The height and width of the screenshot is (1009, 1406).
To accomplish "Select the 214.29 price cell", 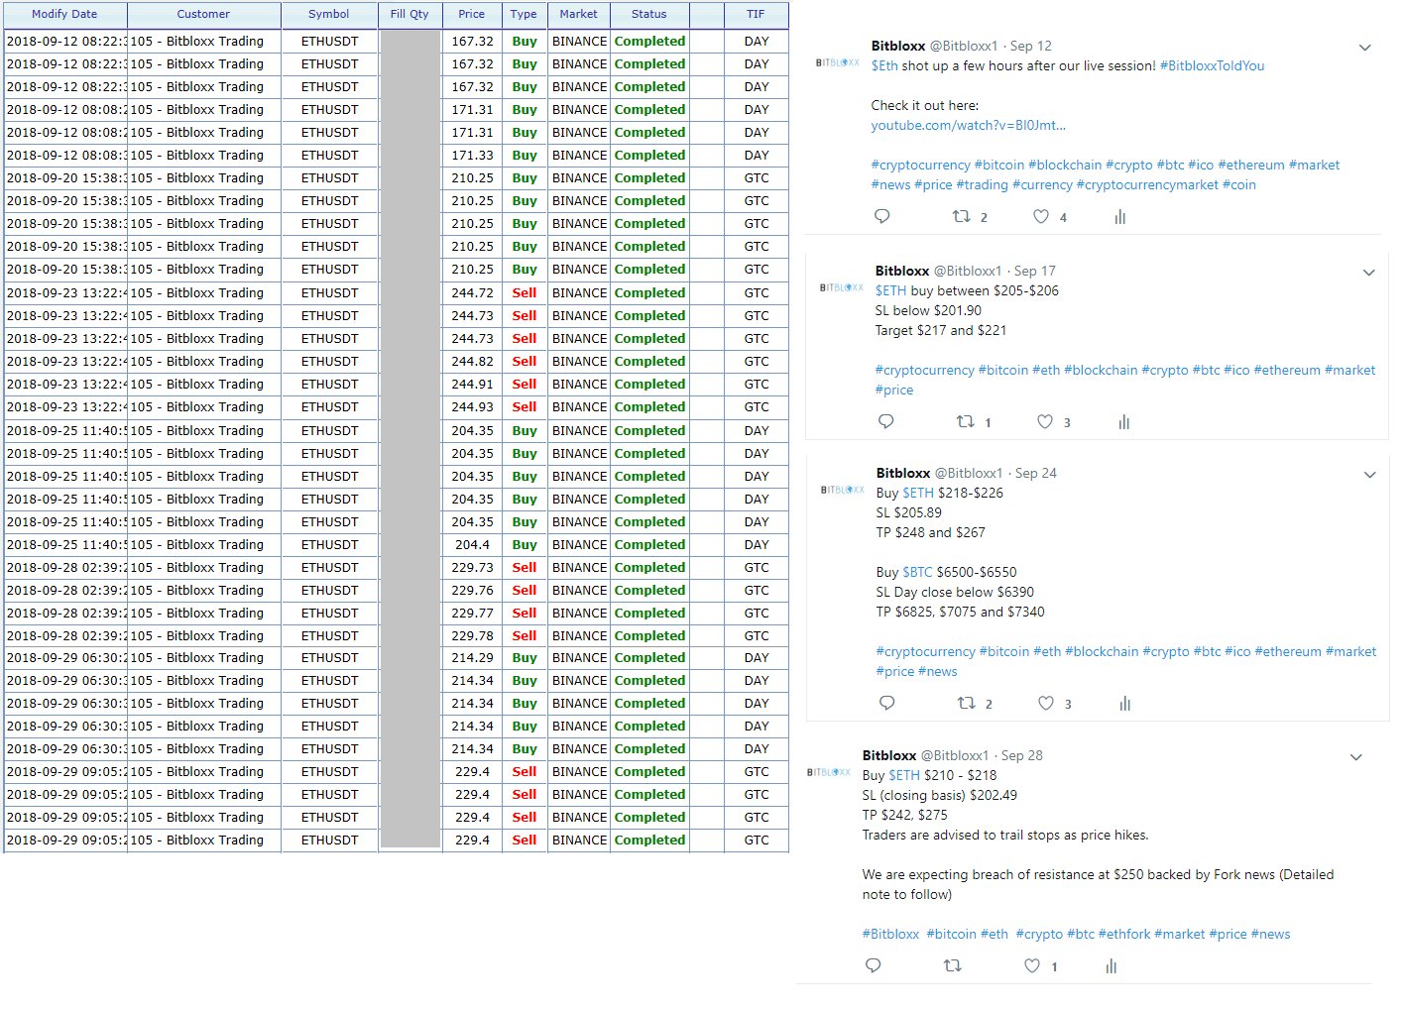I will click(472, 658).
